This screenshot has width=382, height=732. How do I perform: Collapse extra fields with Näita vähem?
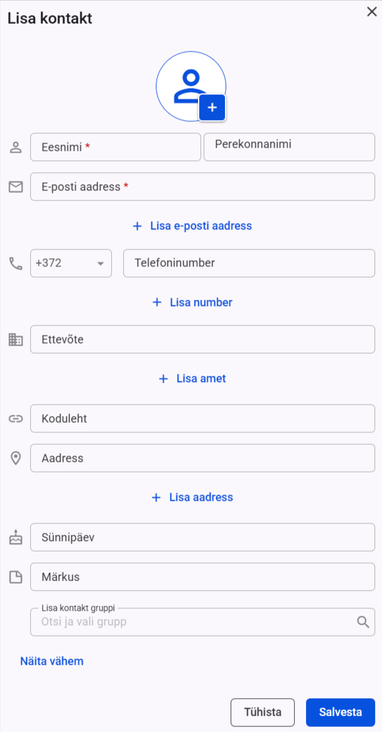(x=52, y=661)
